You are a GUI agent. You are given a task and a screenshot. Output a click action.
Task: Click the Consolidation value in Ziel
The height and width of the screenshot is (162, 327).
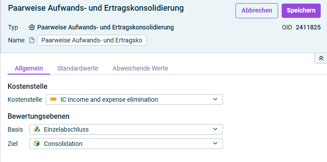point(63,144)
